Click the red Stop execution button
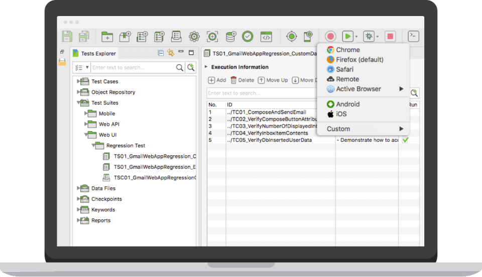 [390, 37]
